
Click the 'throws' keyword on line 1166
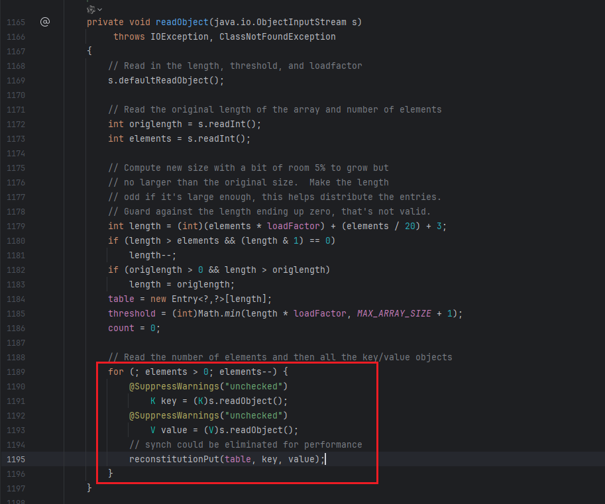click(x=129, y=36)
